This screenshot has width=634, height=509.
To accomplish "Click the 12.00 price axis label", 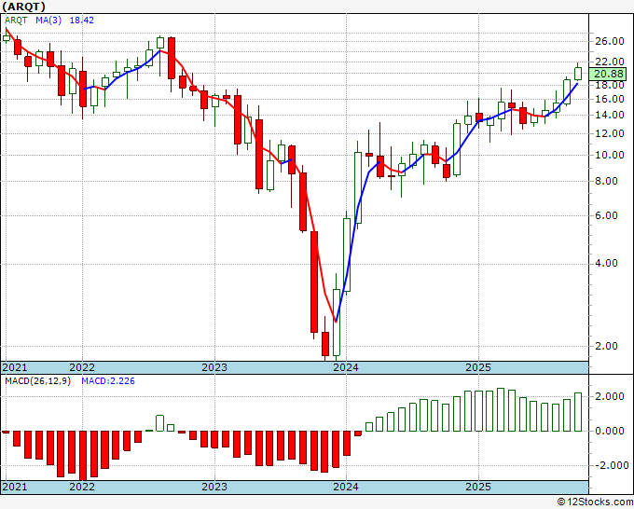I will pyautogui.click(x=610, y=134).
